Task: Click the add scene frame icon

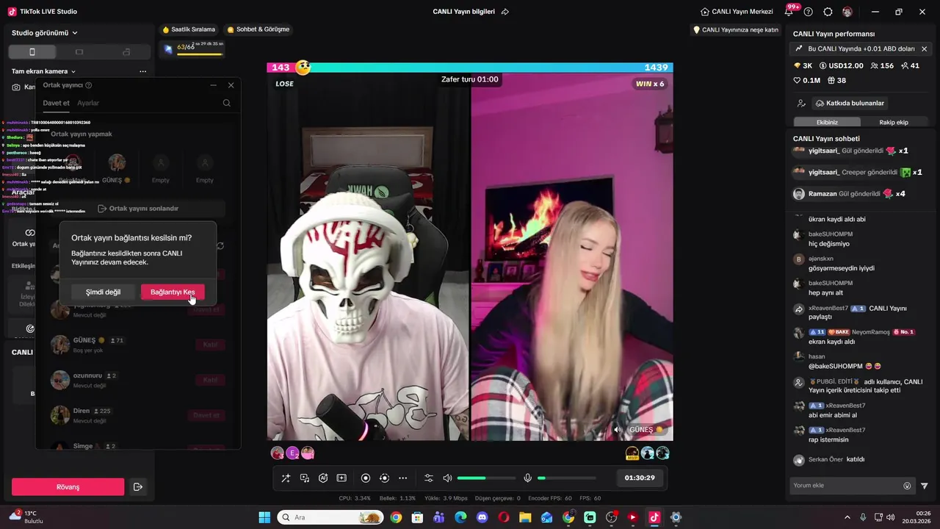Action: (341, 478)
